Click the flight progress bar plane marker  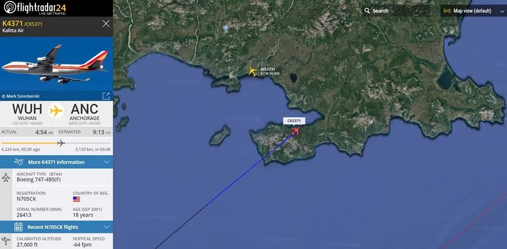pyautogui.click(x=61, y=143)
